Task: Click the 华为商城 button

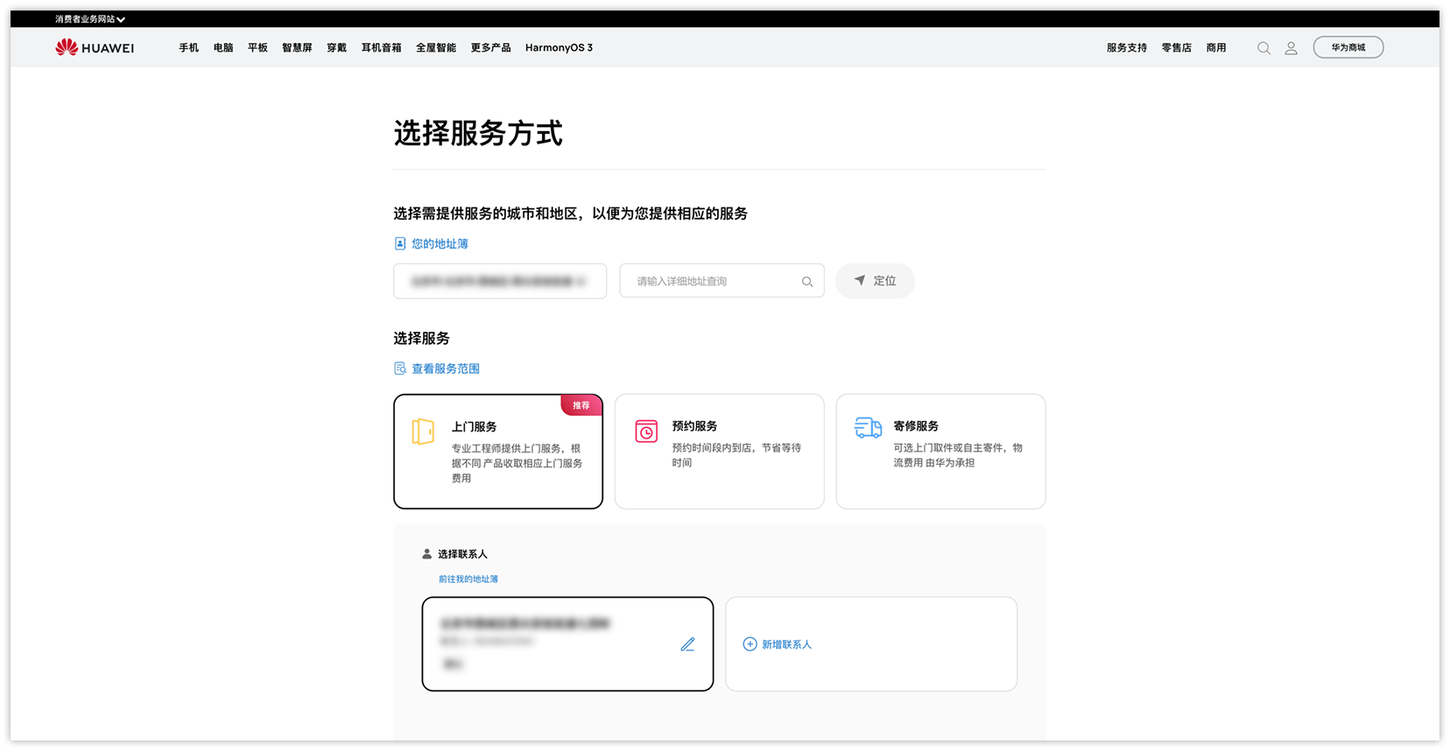Action: [x=1348, y=47]
